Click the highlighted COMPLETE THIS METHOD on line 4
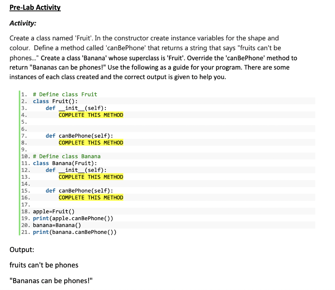 91,115
